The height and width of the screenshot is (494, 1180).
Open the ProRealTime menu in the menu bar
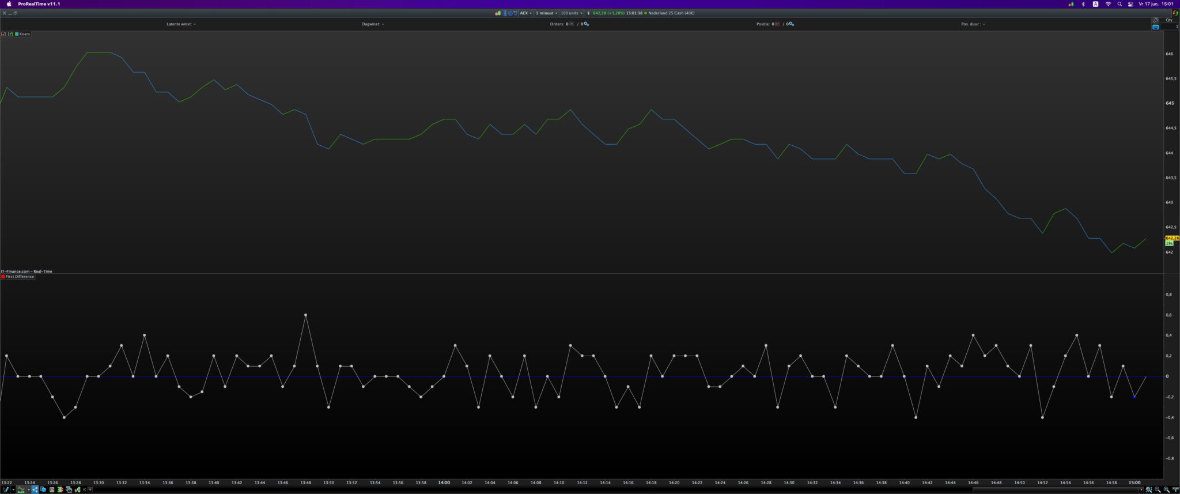pos(39,4)
